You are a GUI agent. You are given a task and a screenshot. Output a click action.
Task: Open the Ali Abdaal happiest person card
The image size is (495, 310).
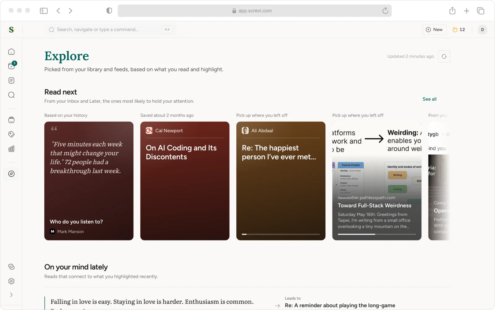(x=281, y=181)
